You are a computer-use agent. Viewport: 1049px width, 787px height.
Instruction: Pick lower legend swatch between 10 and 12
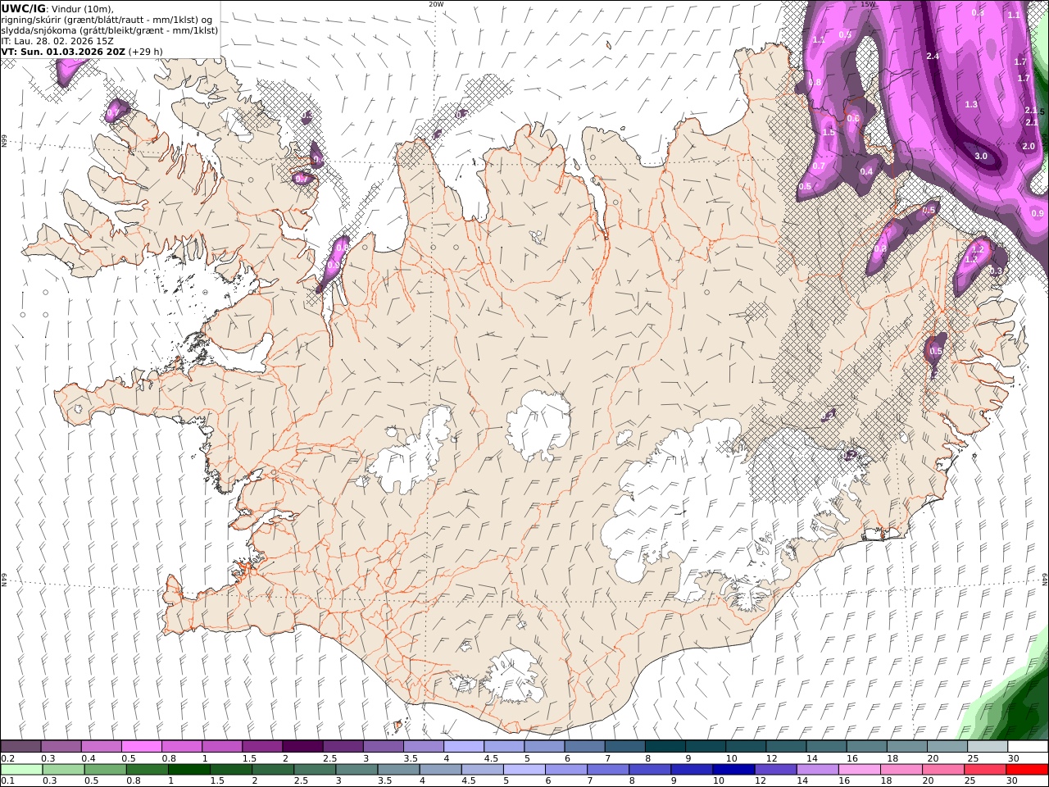click(734, 769)
